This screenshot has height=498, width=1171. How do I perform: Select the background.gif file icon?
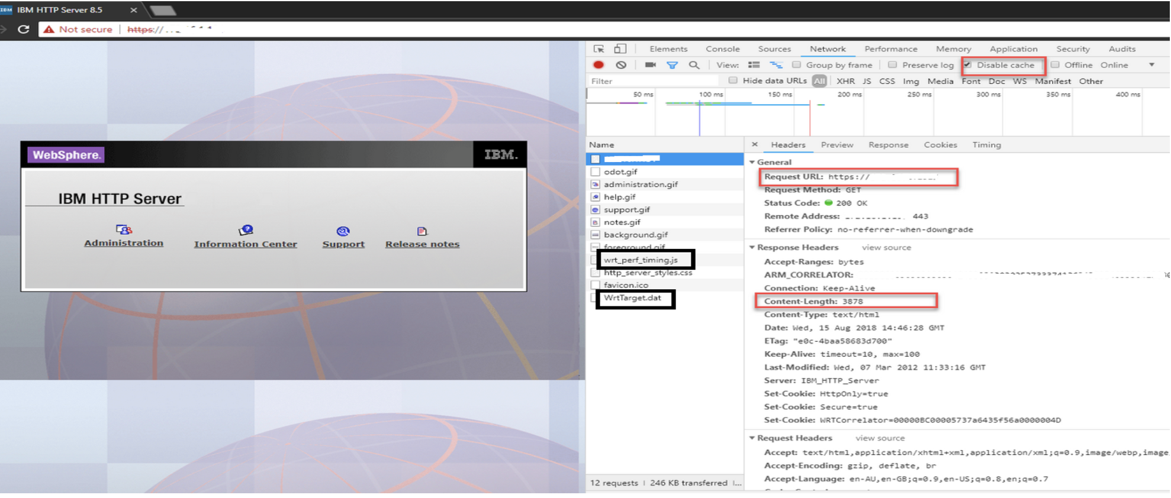pos(596,235)
